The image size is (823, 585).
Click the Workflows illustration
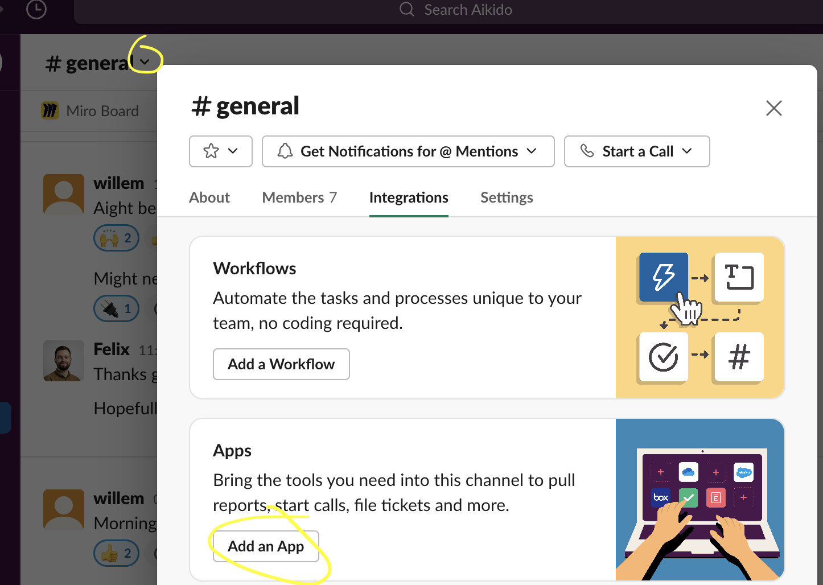[700, 318]
